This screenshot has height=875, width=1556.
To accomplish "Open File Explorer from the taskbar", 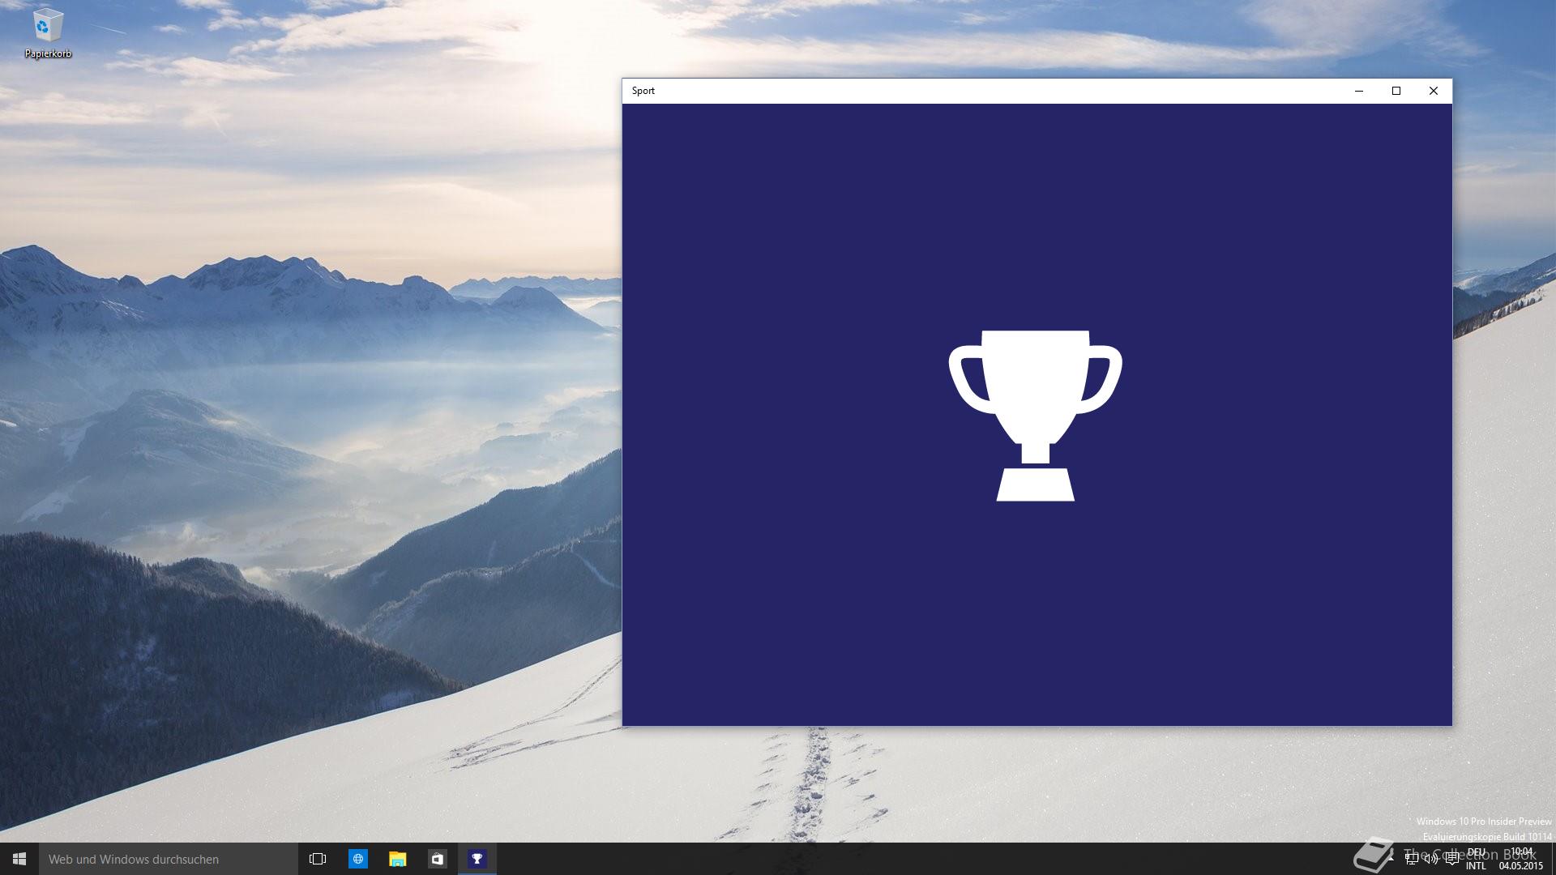I will 397,859.
